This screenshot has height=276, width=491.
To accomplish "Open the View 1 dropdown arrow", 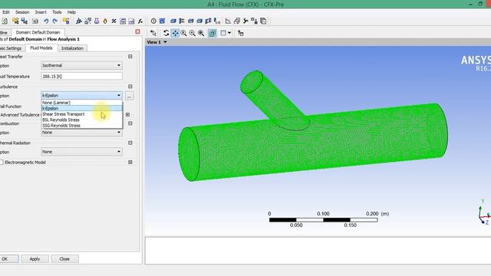I will tap(165, 42).
